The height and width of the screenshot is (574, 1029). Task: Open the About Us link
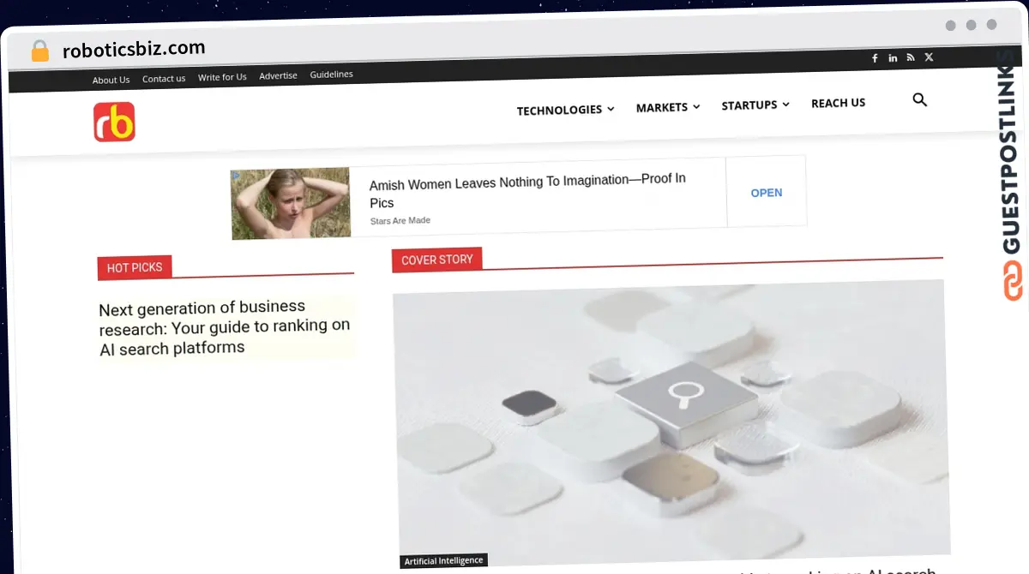click(111, 80)
